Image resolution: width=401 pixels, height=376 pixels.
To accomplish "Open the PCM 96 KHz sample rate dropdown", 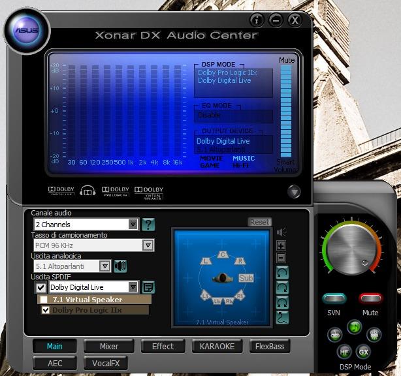I will [93, 245].
